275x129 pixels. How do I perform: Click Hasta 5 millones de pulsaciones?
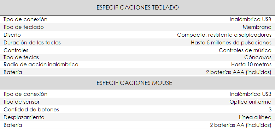[231, 43]
